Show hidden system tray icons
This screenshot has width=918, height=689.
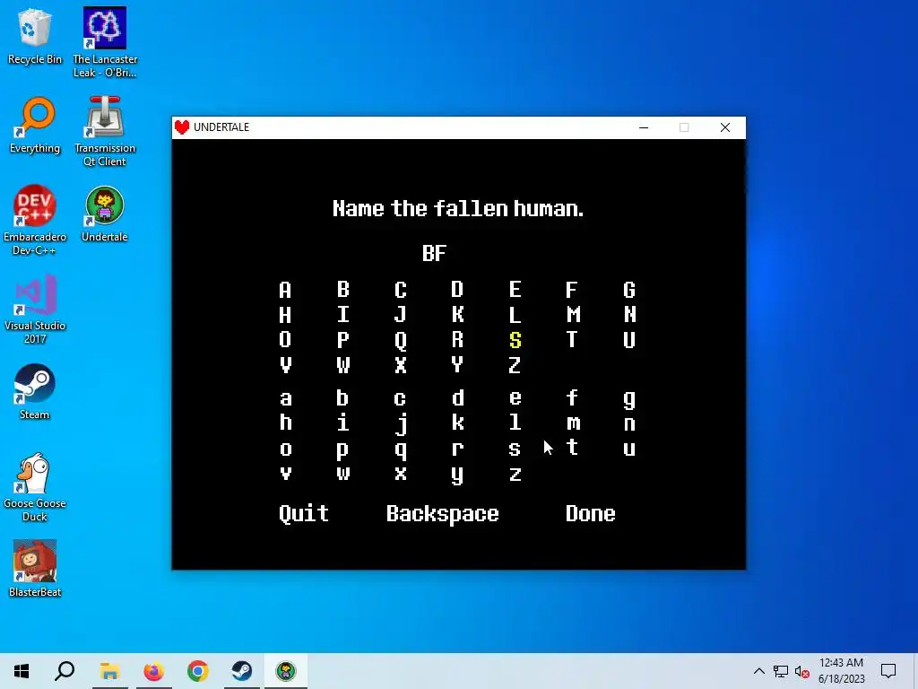[758, 671]
